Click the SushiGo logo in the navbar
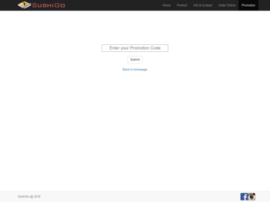 coord(41,5)
